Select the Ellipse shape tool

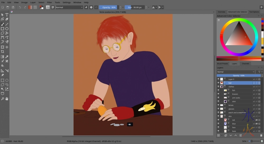pos(7,28)
